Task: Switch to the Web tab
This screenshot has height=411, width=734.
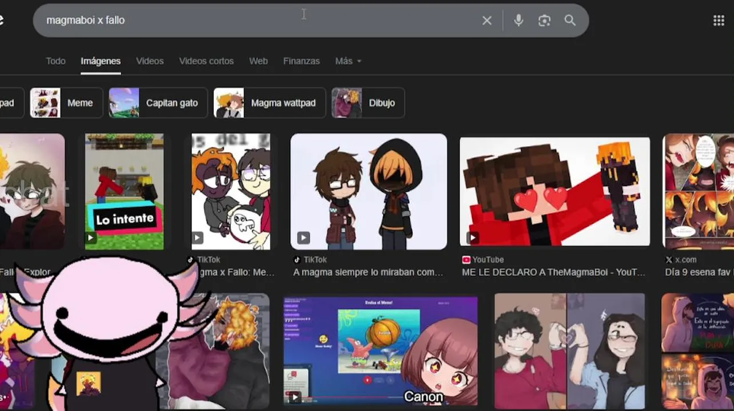Action: click(x=258, y=61)
